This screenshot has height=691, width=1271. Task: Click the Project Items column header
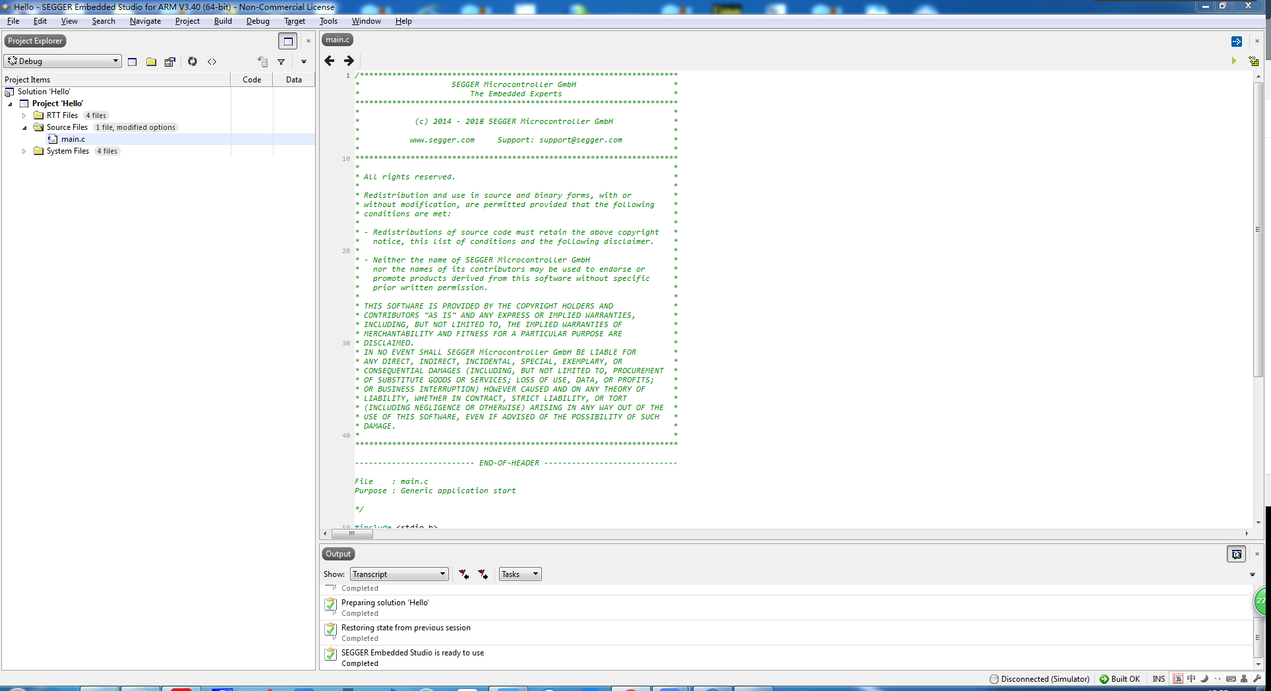[x=116, y=80]
